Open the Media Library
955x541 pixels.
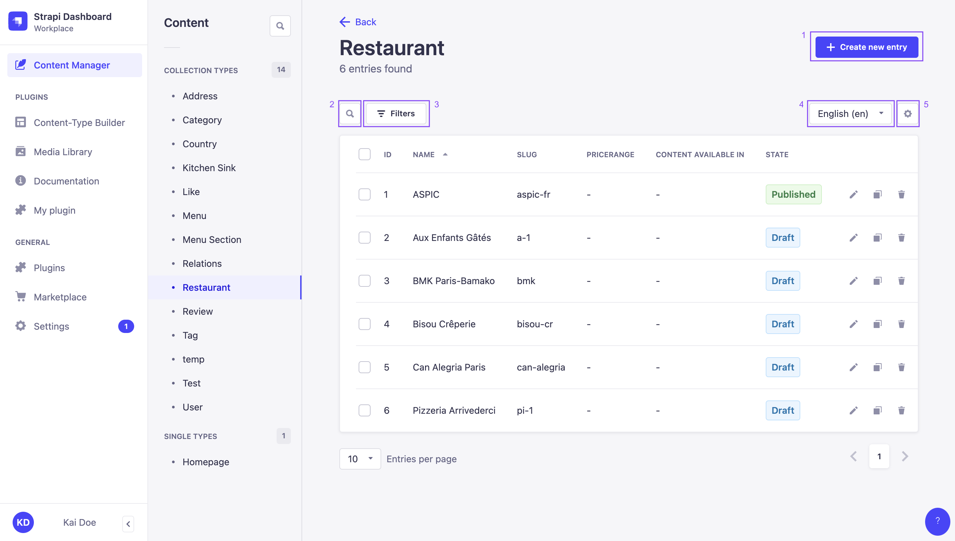click(63, 152)
